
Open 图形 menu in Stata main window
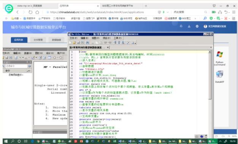coord(39,53)
